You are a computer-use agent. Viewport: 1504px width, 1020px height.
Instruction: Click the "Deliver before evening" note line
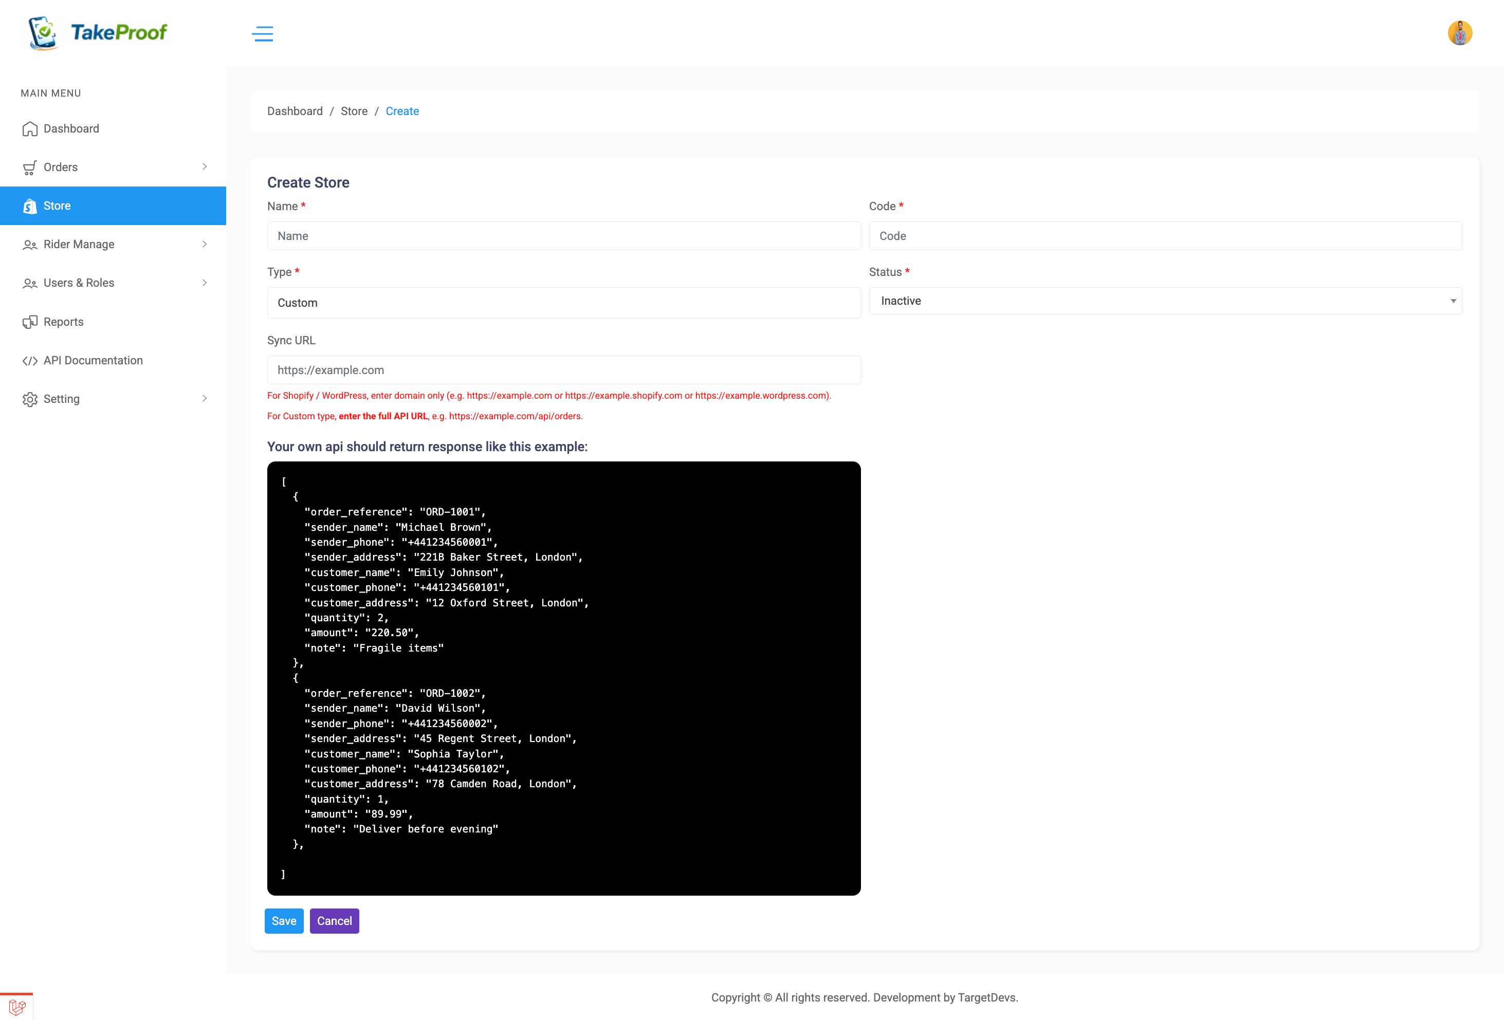401,829
